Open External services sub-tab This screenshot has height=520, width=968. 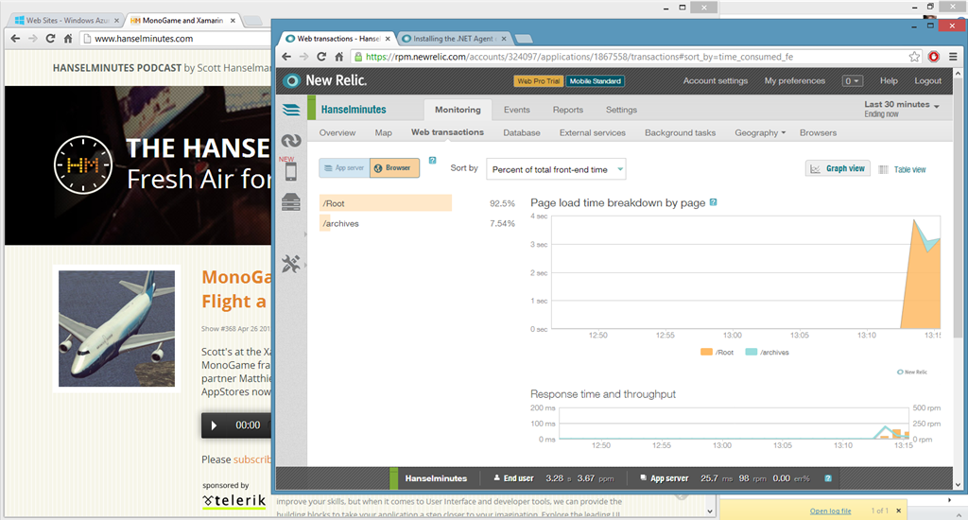[592, 132]
